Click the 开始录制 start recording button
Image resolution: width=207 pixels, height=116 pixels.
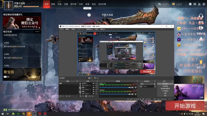pos(165,86)
